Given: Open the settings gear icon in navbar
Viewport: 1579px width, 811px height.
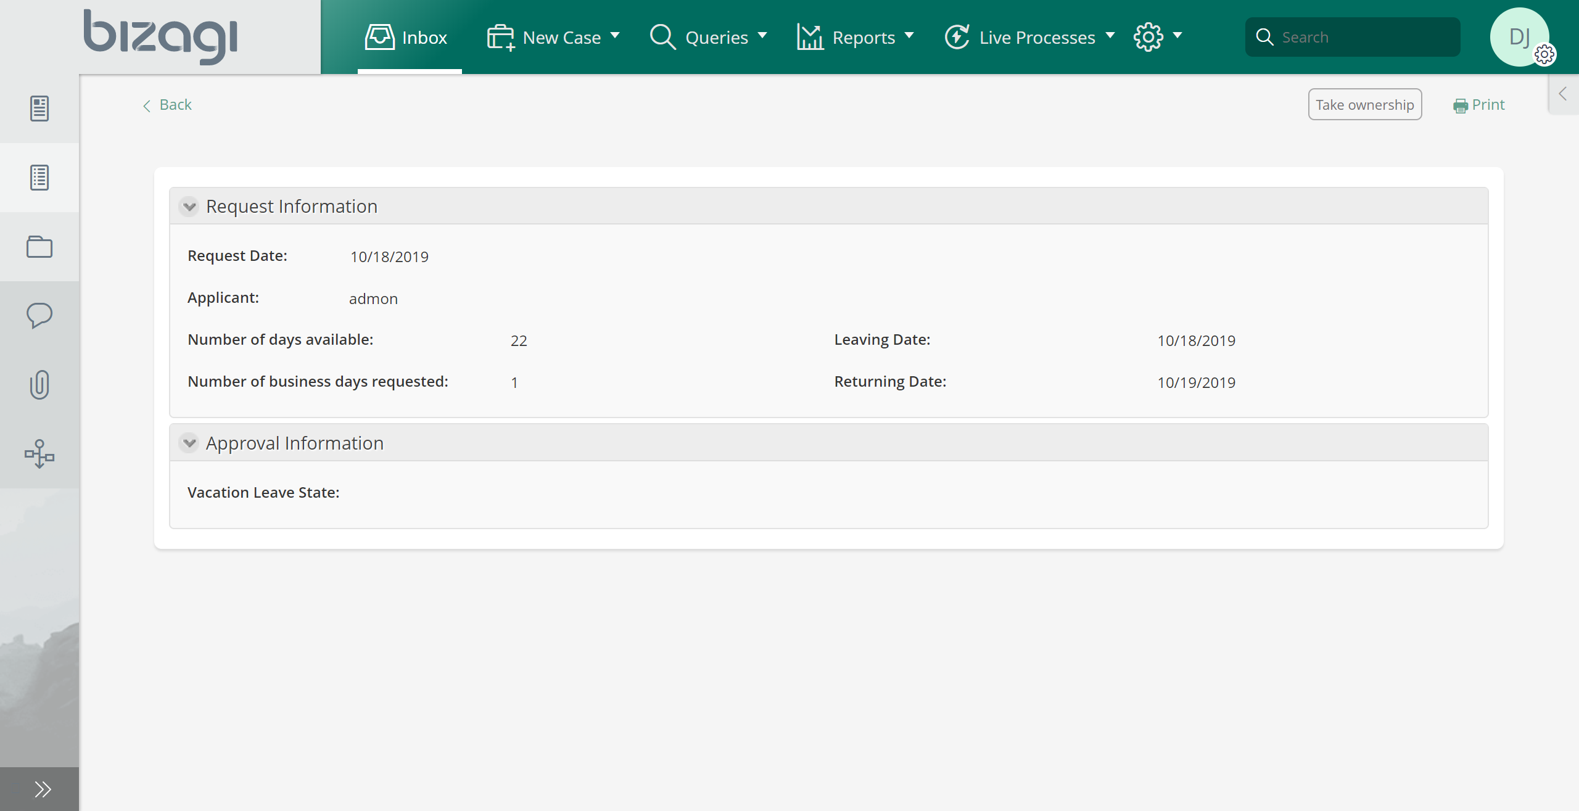Looking at the screenshot, I should pyautogui.click(x=1148, y=37).
